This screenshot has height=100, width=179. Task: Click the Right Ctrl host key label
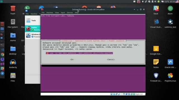click(x=139, y=94)
